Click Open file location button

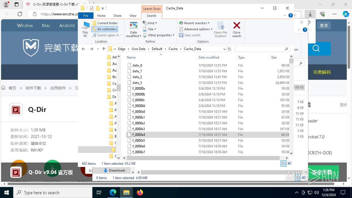click(221, 29)
